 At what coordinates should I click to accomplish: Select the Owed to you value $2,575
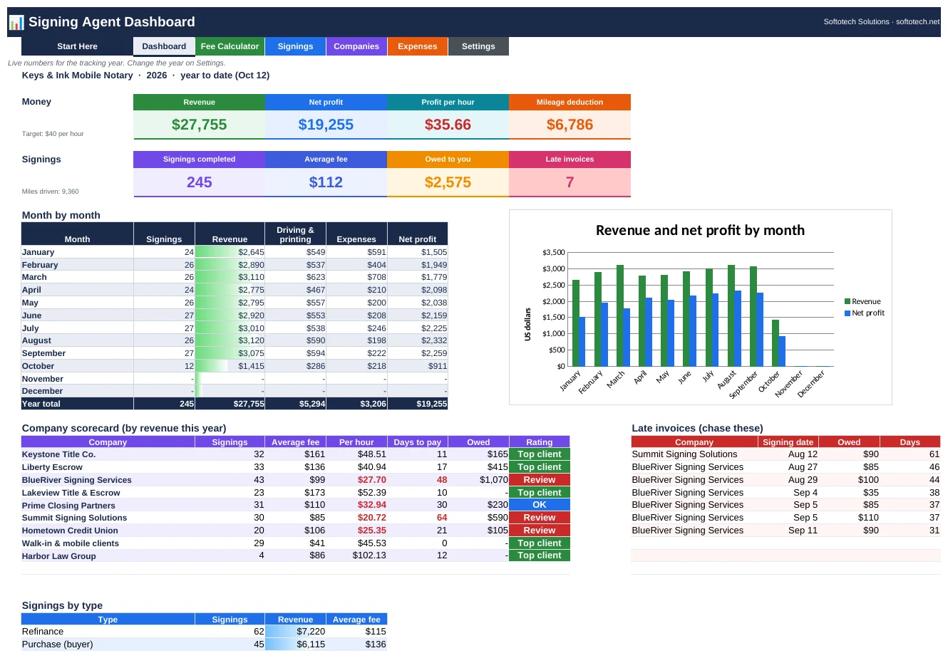(448, 182)
